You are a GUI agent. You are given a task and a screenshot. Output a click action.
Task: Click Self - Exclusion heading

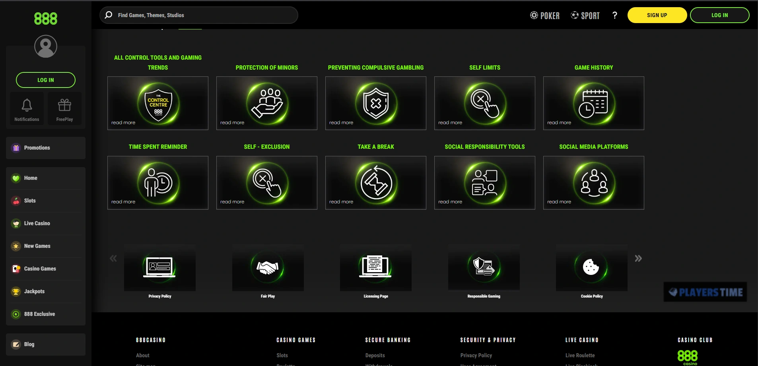(x=267, y=147)
